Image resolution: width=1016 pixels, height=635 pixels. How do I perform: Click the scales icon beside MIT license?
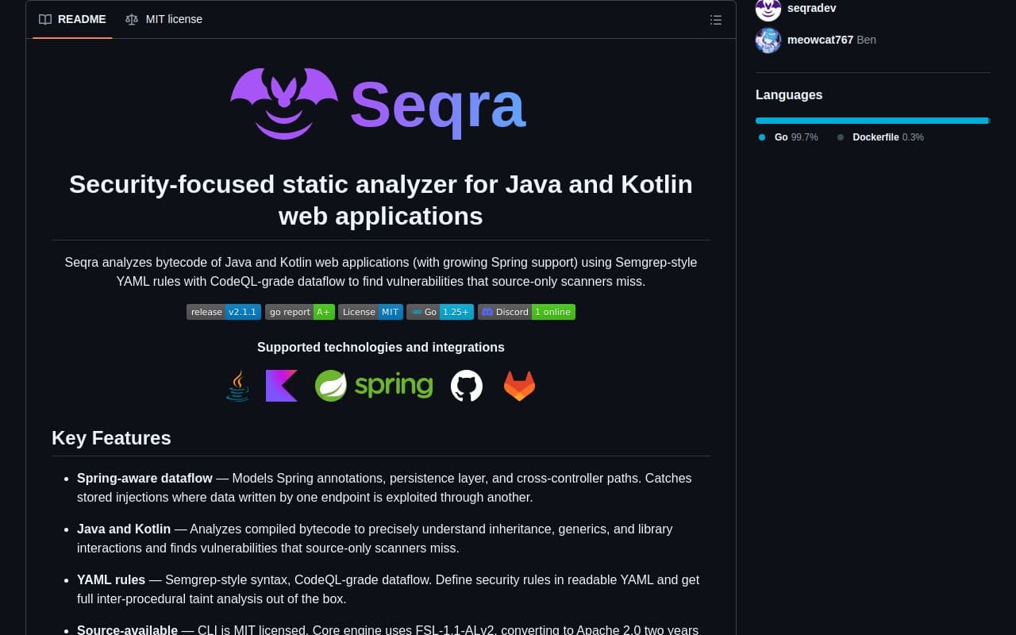point(131,19)
